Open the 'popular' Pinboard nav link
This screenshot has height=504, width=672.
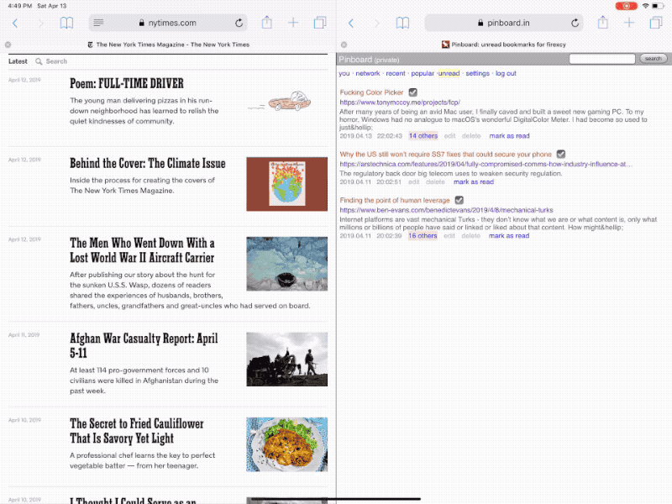423,73
